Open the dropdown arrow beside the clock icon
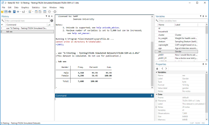209x125 pixels. pos(52,12)
